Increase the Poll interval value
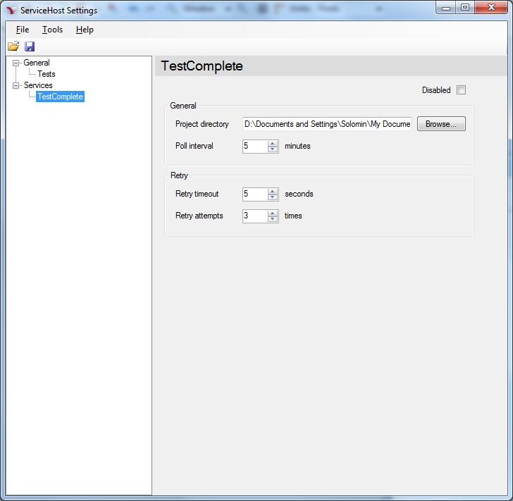This screenshot has height=501, width=513. coord(272,143)
